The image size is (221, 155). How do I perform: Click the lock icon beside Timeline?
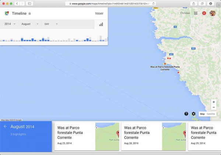click(29, 13)
